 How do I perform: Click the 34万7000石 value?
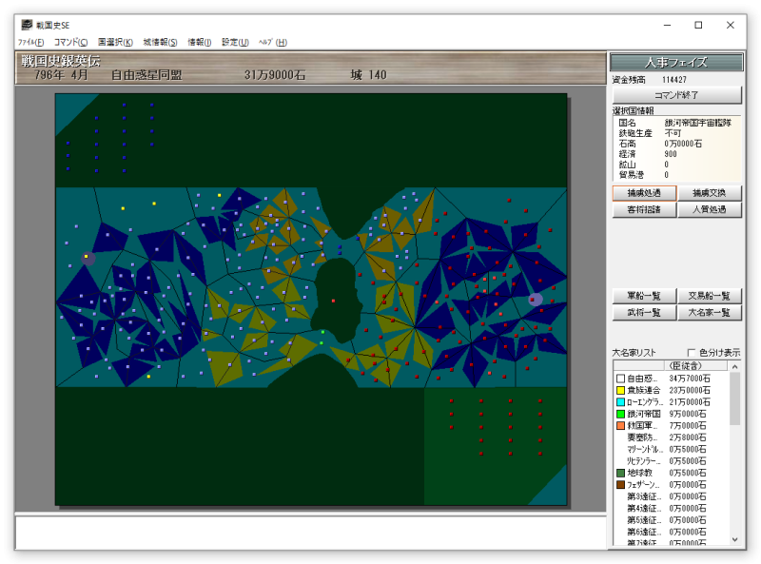coord(690,379)
